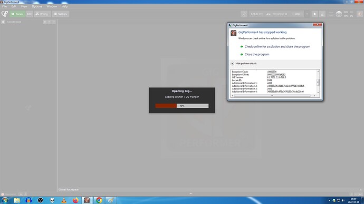Click the 120.0 BPM tempo field
Viewport: 364px width, 204px height.
[256, 14]
